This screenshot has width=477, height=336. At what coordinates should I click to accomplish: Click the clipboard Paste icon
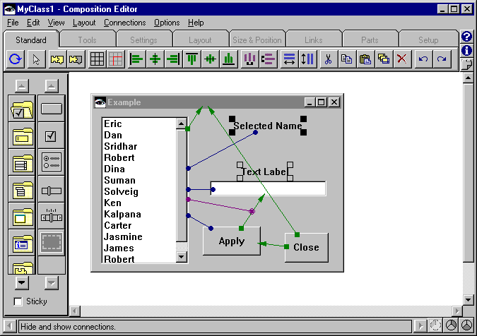coord(365,59)
